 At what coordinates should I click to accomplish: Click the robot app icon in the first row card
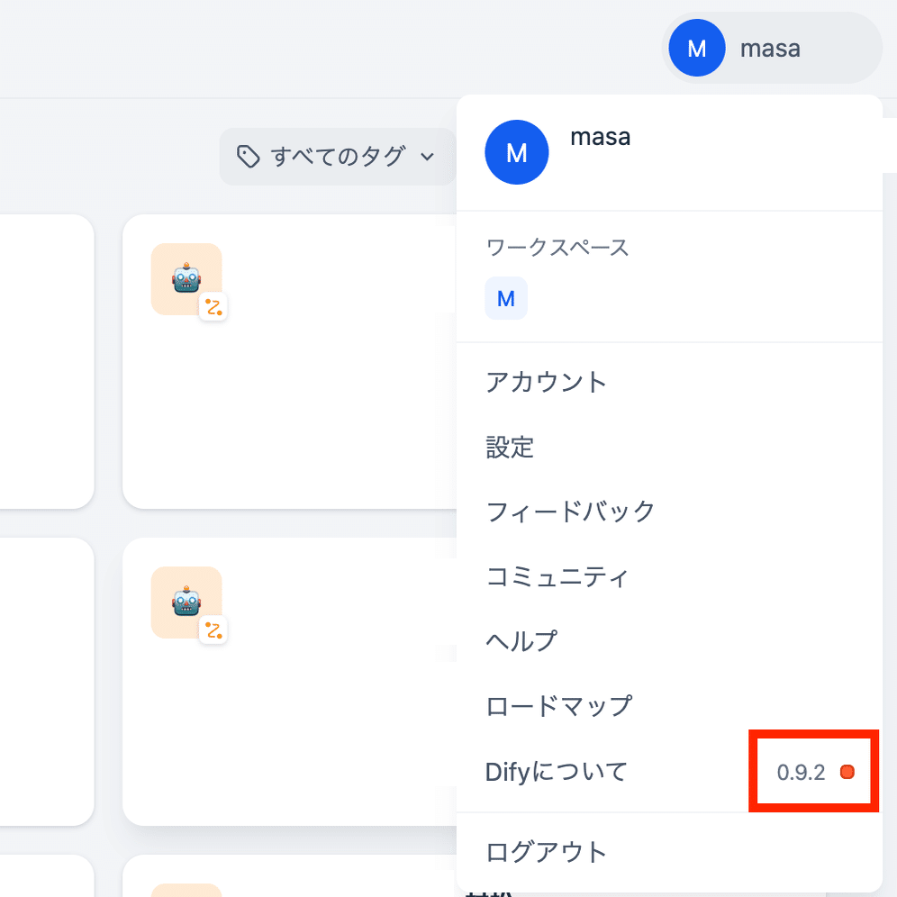tap(186, 278)
